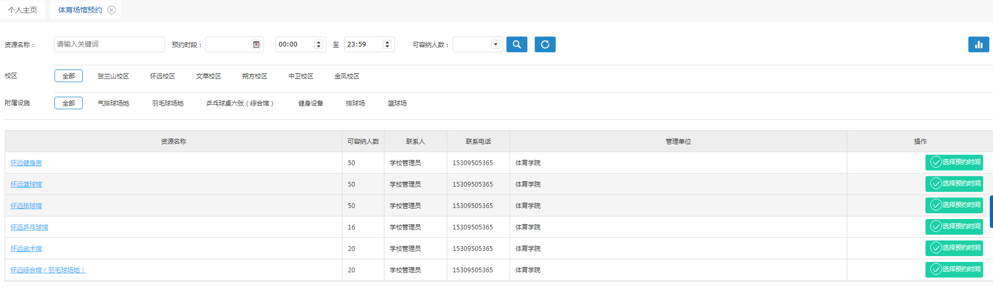The width and height of the screenshot is (993, 288).
Task: Expand the 可容纳人数 dropdown
Action: (495, 44)
